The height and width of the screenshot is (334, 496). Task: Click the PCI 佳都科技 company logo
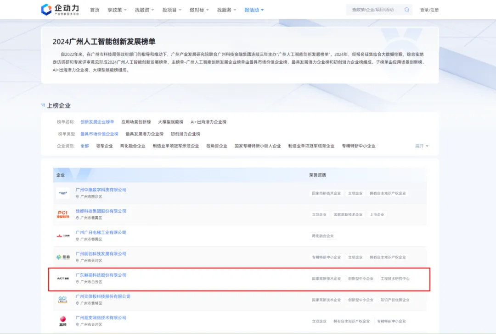click(x=63, y=214)
